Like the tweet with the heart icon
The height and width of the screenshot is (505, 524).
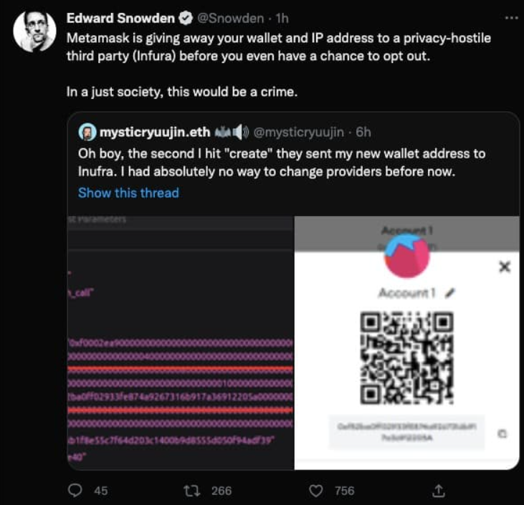pos(315,491)
